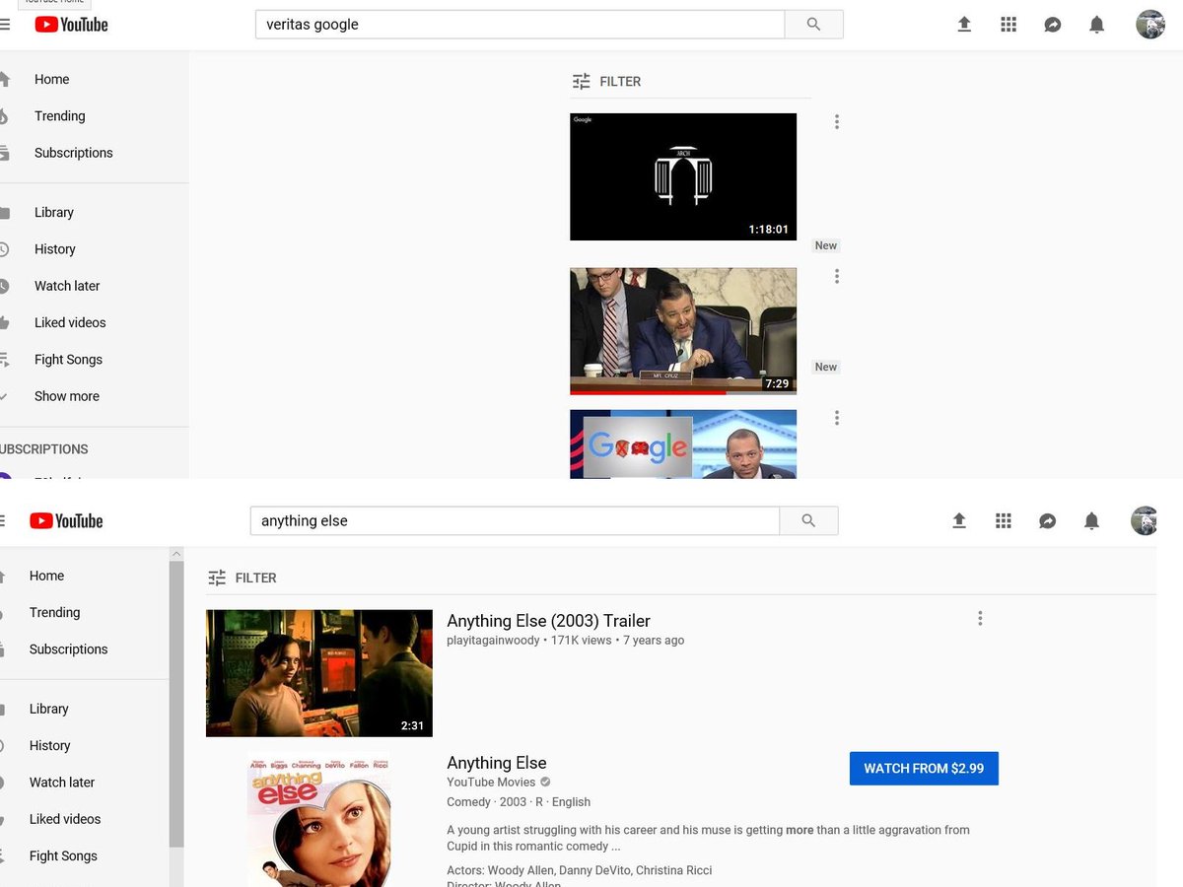Open Google logo video thumbnail
The width and height of the screenshot is (1183, 887).
(x=683, y=444)
